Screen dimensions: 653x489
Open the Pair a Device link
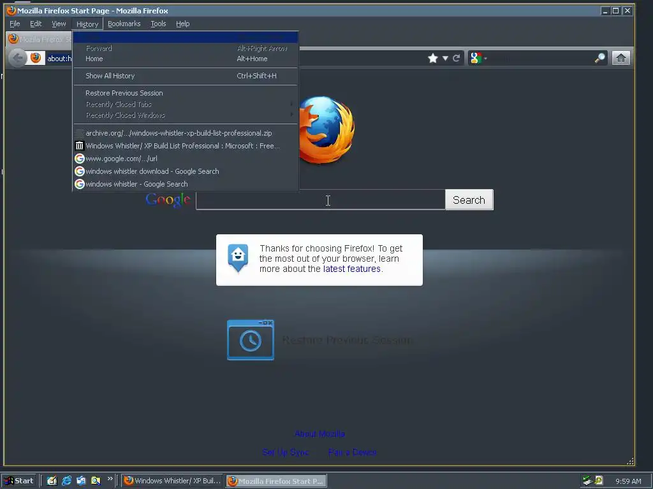(x=352, y=452)
